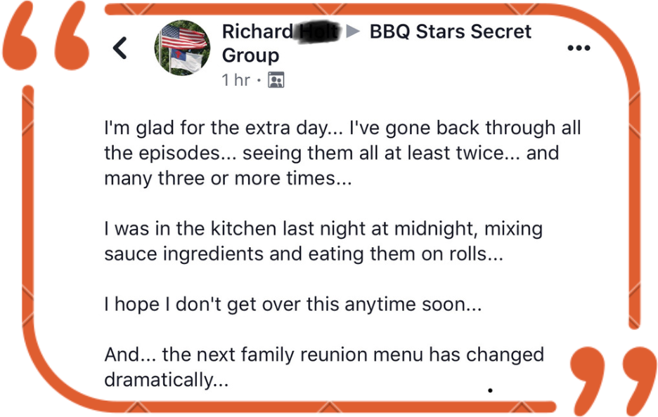Click the large orange opening quotation mark
The image size is (658, 417).
pos(48,41)
